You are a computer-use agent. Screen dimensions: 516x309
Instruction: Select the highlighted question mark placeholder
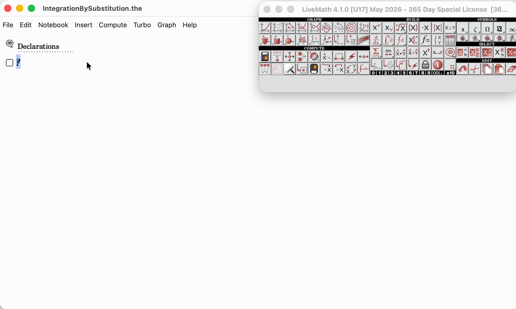tap(18, 62)
